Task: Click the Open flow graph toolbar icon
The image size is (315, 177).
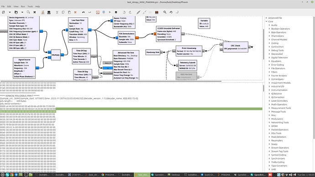Action: (x=16, y=12)
